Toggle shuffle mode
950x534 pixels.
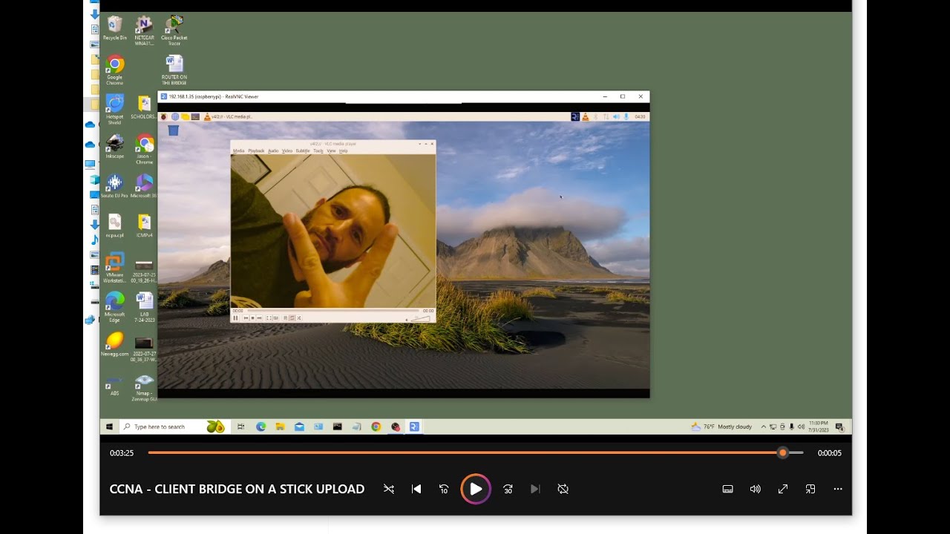point(389,489)
